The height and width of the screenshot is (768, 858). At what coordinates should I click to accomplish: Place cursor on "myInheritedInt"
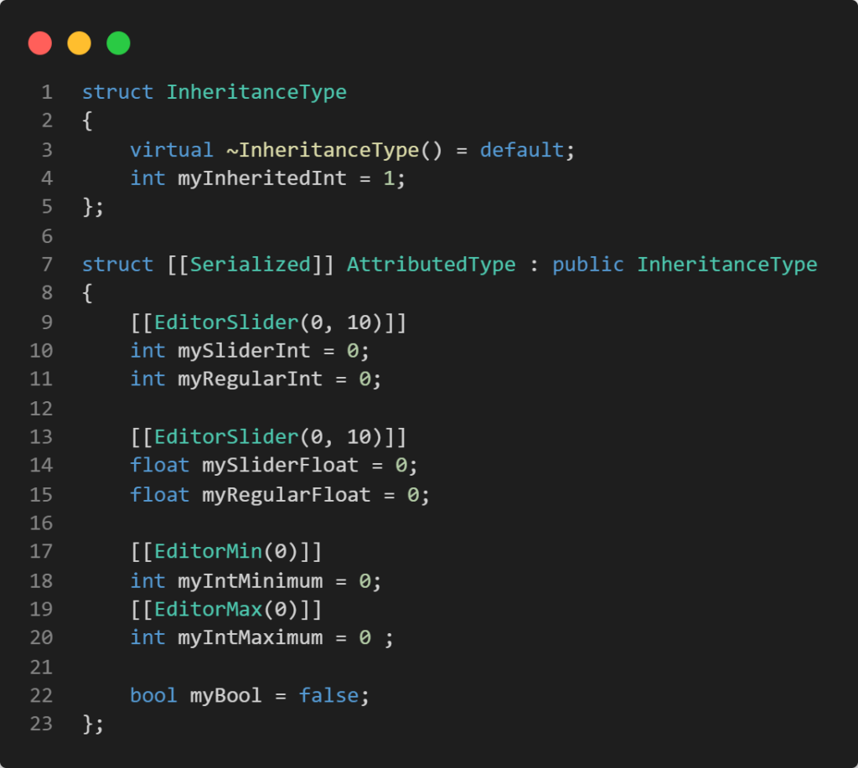262,178
